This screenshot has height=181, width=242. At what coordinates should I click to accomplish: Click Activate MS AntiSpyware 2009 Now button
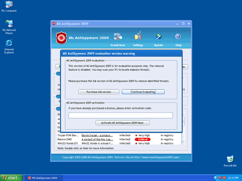(x=122, y=122)
